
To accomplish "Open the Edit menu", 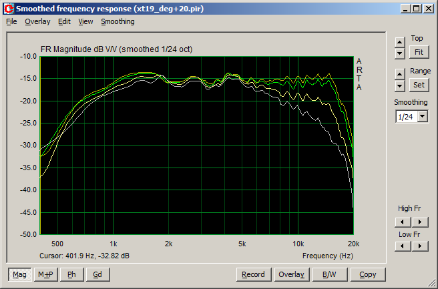I will coord(64,21).
